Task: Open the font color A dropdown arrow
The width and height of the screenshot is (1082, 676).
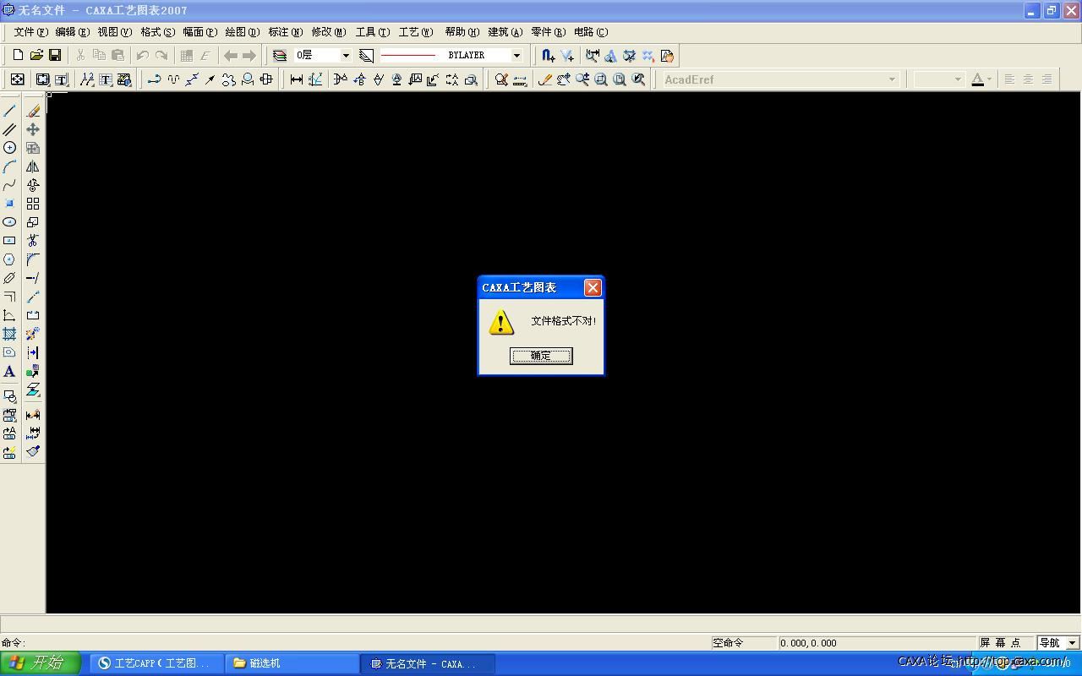Action: pos(989,79)
